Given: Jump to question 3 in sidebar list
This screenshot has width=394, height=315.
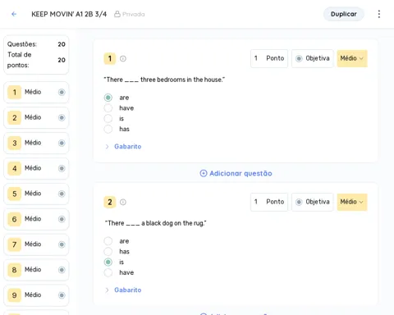Looking at the screenshot, I should coord(36,143).
